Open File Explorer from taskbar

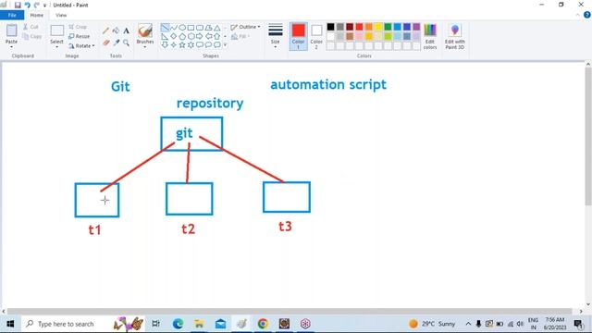pyautogui.click(x=199, y=324)
